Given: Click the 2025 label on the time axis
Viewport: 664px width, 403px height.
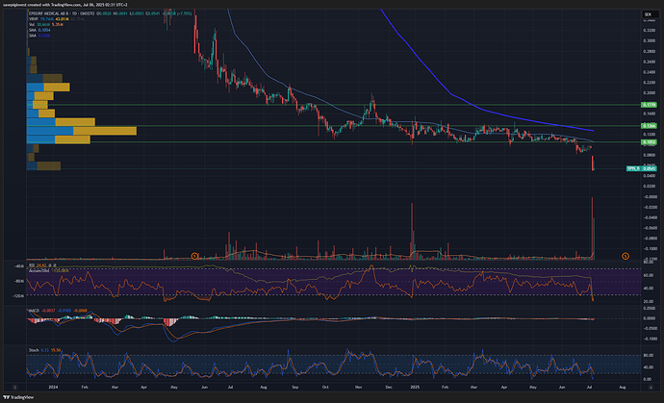Looking at the screenshot, I should (415, 387).
